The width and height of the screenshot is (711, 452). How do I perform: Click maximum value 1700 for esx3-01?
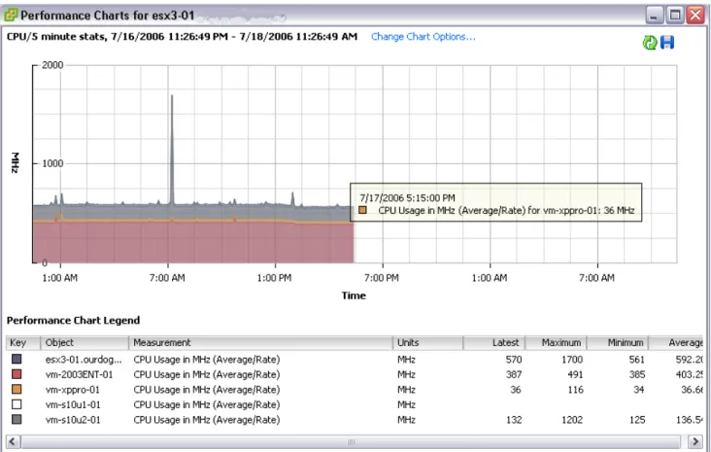[572, 360]
